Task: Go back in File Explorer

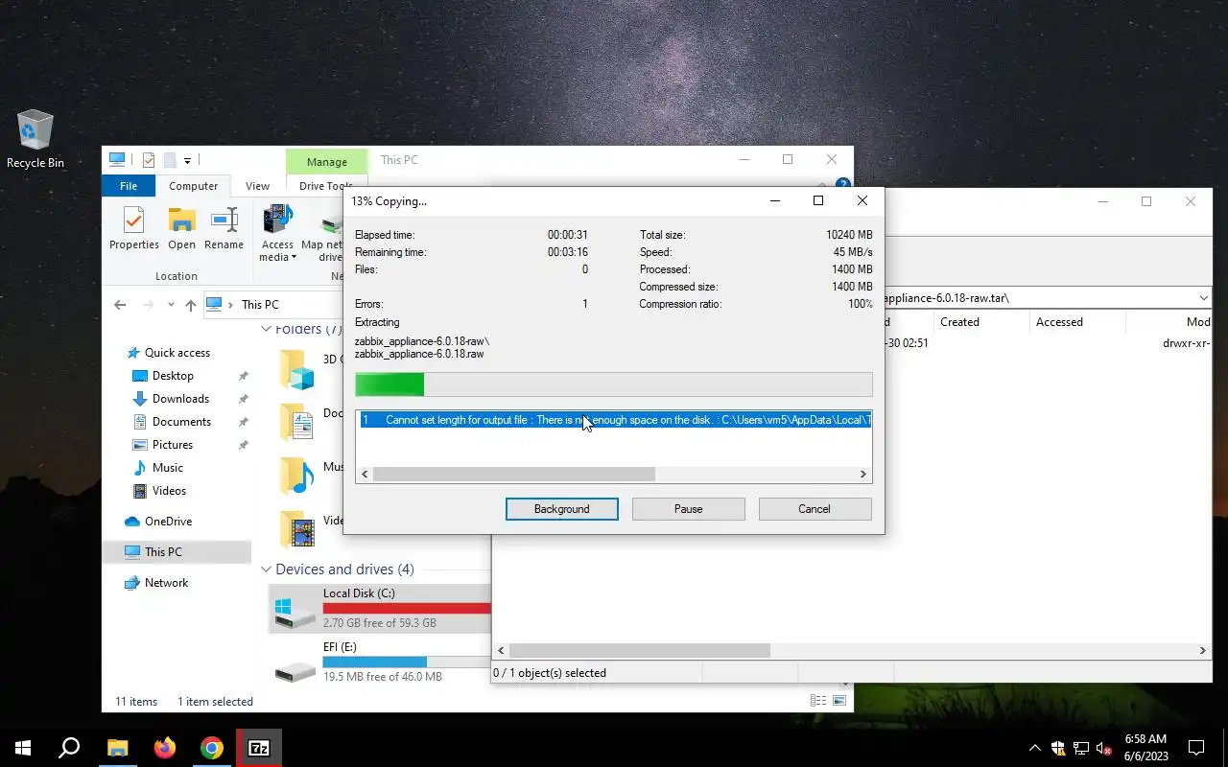Action: pos(120,305)
